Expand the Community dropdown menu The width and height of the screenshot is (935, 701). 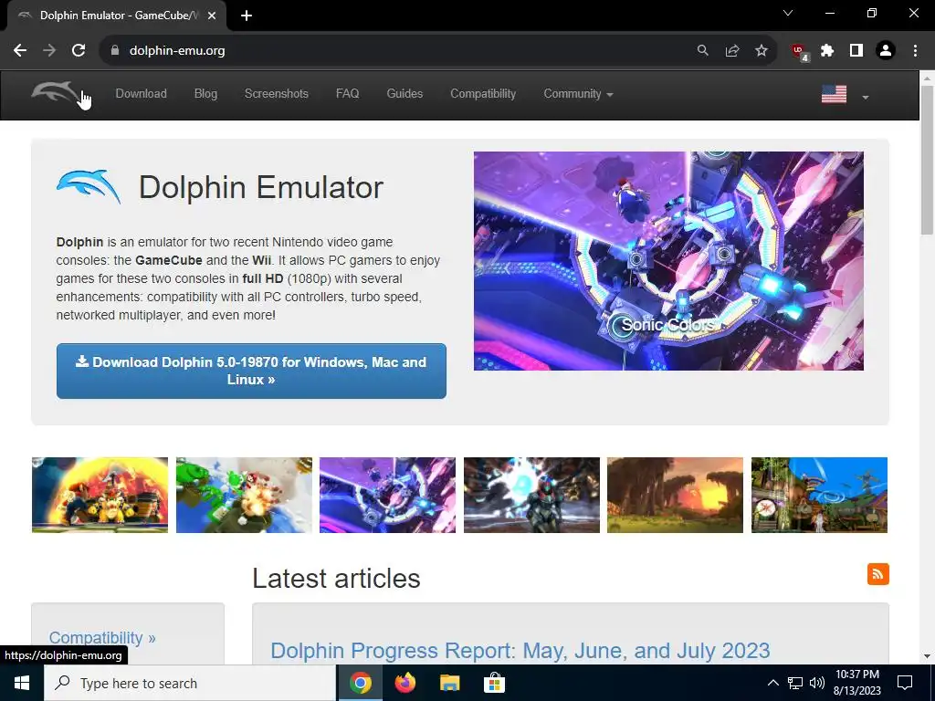point(578,94)
